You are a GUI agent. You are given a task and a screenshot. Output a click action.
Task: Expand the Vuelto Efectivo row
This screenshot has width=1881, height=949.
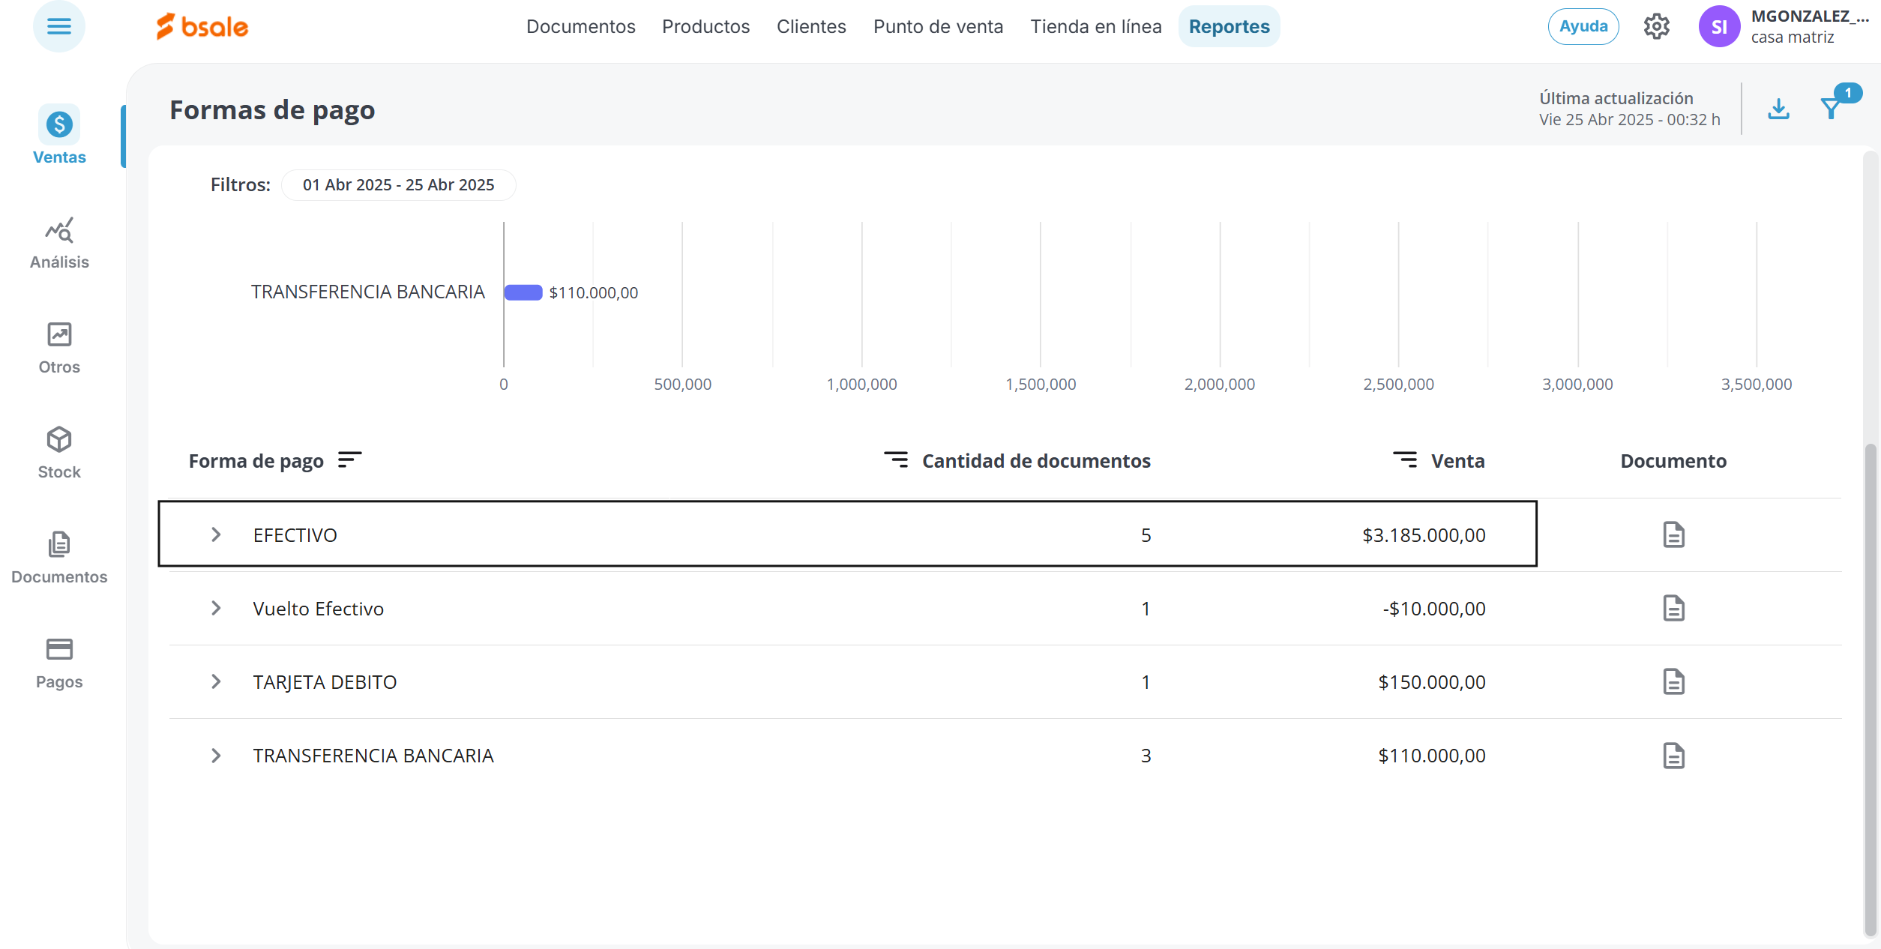[x=216, y=609]
